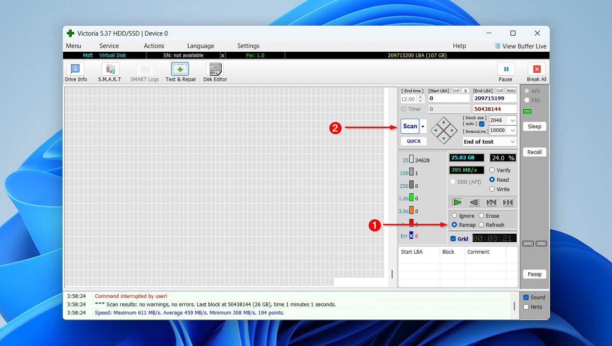The height and width of the screenshot is (346, 612).
Task: Expand the Scan button dropdown arrow
Action: [x=423, y=126]
